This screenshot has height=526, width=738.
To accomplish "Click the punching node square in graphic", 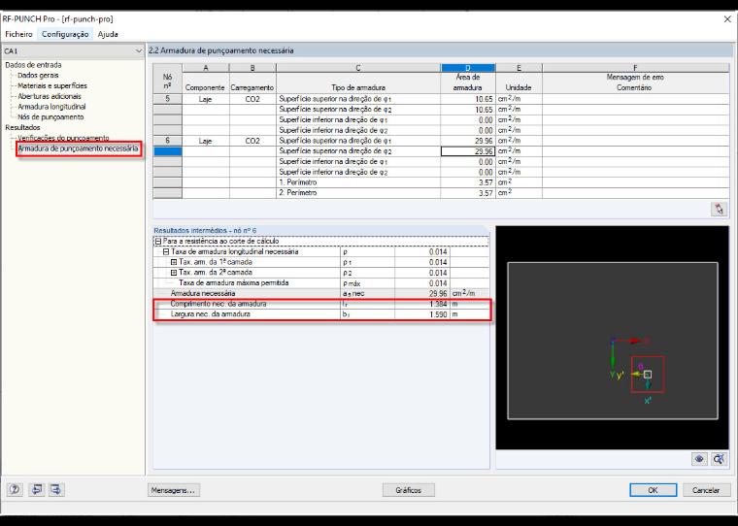I will [648, 375].
